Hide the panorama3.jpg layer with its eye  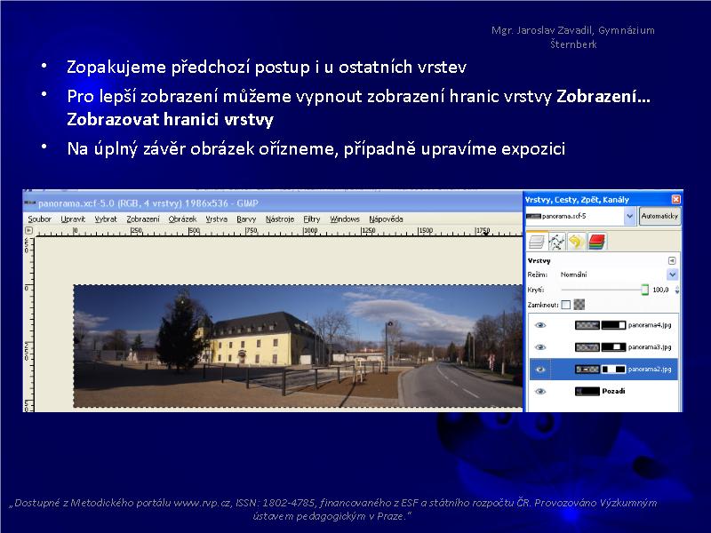[x=540, y=347]
